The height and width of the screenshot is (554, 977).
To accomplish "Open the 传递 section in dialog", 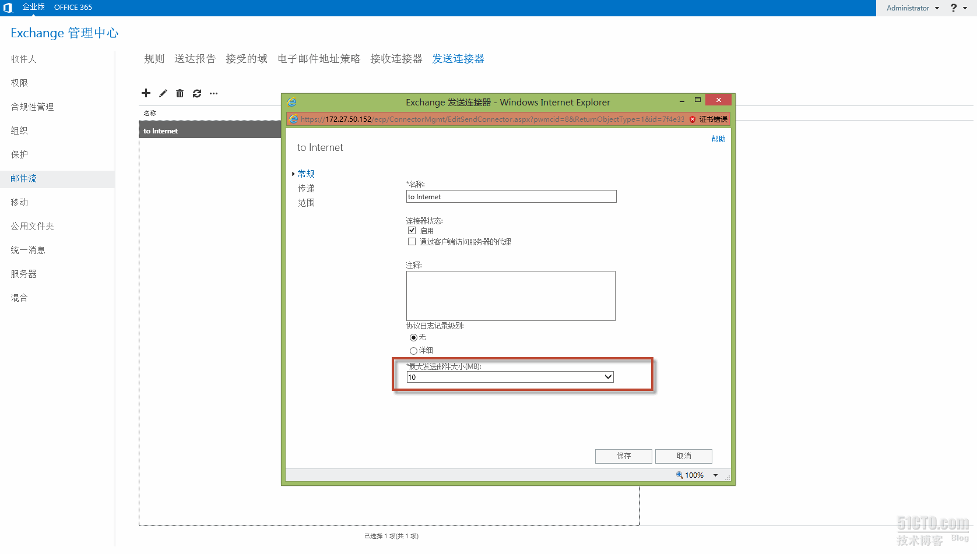I will click(306, 188).
